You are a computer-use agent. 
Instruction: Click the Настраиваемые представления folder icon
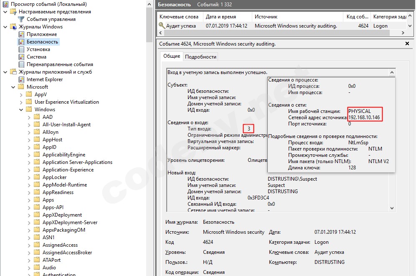(13, 12)
